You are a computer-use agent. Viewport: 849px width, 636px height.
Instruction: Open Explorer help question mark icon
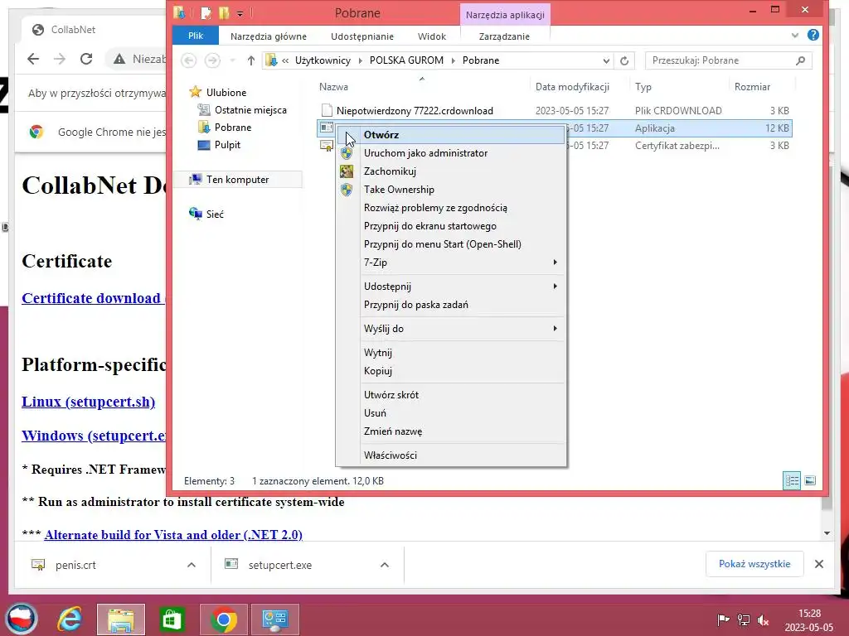point(813,35)
